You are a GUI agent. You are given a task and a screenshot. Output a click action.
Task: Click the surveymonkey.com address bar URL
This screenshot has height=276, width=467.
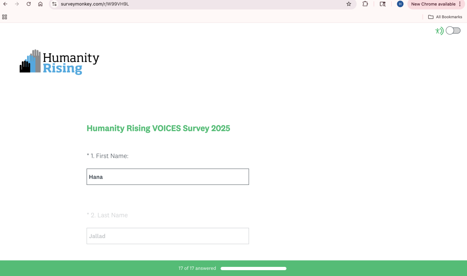click(x=95, y=4)
